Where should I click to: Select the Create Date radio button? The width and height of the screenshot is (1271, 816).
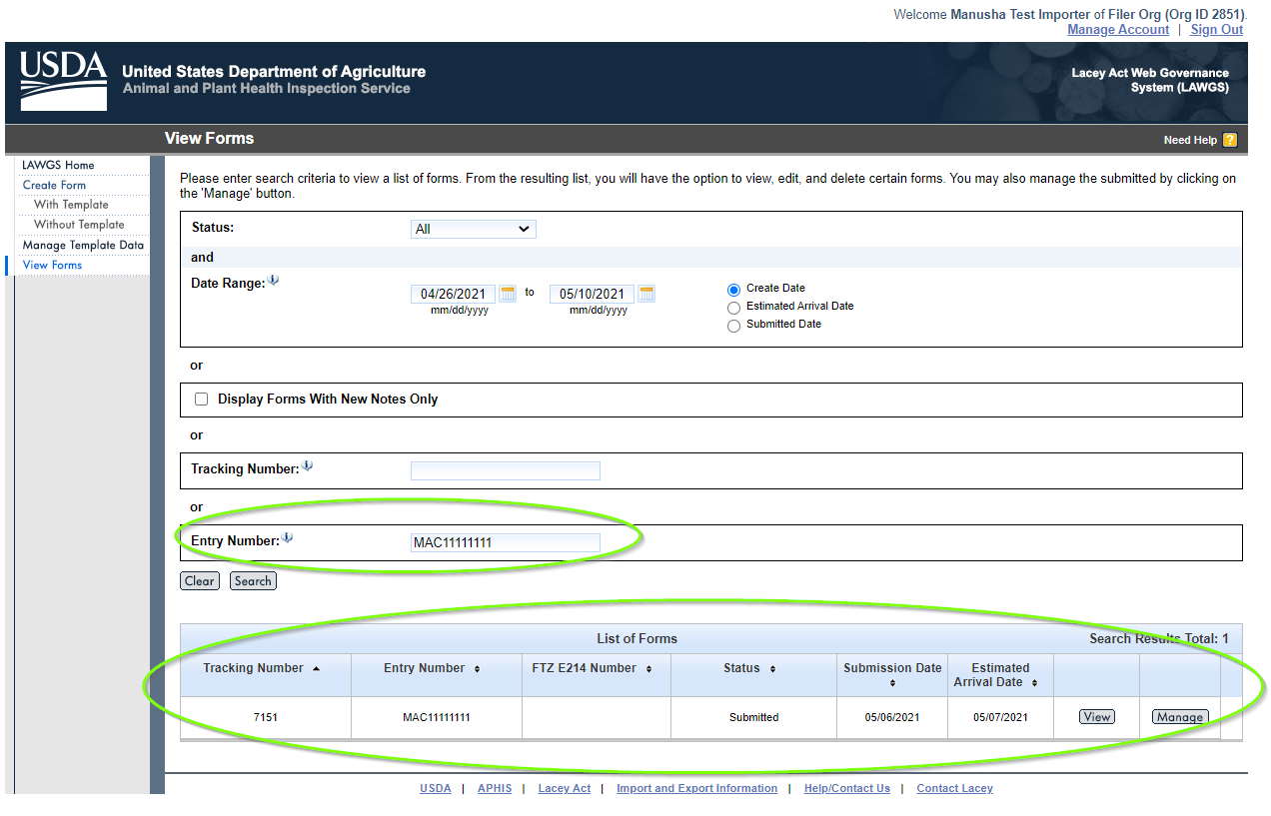(734, 290)
